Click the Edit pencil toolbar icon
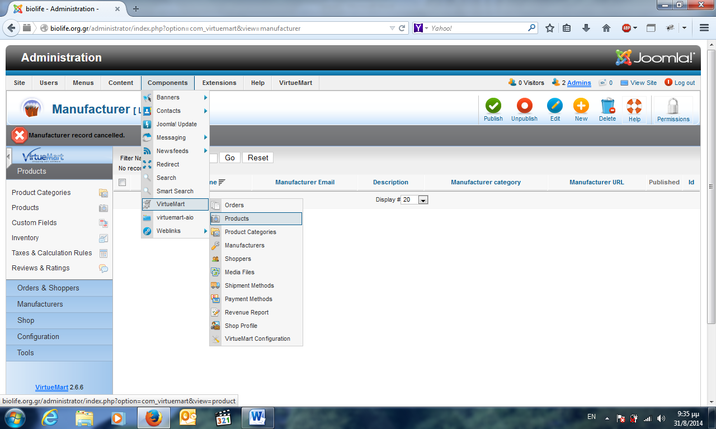This screenshot has width=716, height=429. (x=555, y=106)
